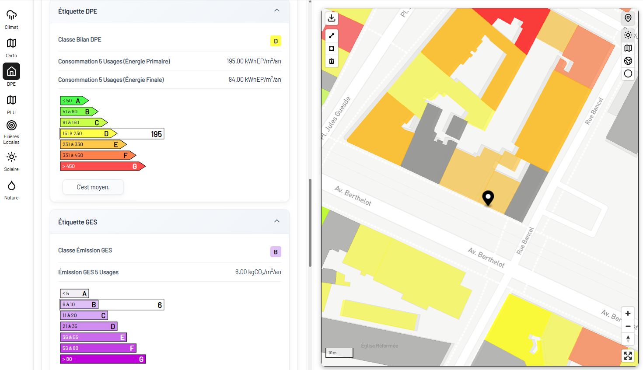The image size is (643, 370).
Task: Toggle fullscreen map view
Action: point(628,356)
